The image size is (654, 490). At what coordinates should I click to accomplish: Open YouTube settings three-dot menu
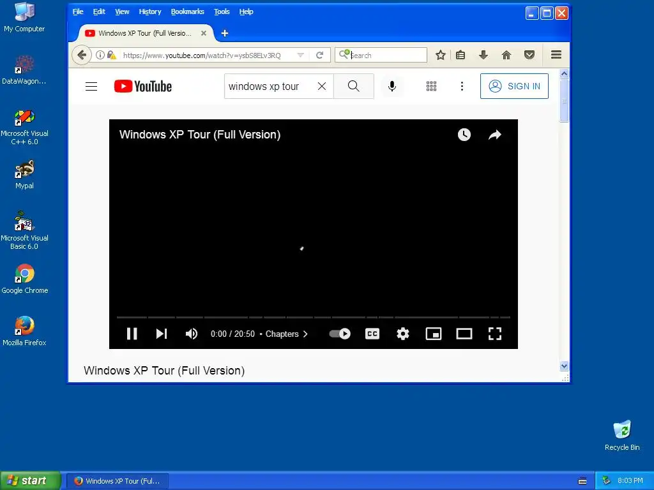click(462, 86)
